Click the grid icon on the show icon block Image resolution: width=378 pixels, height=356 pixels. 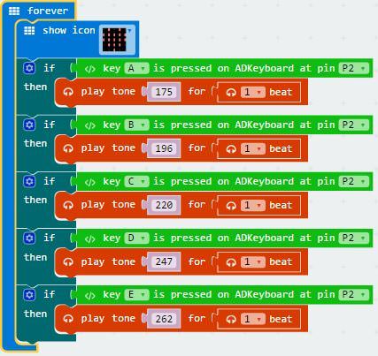click(29, 31)
